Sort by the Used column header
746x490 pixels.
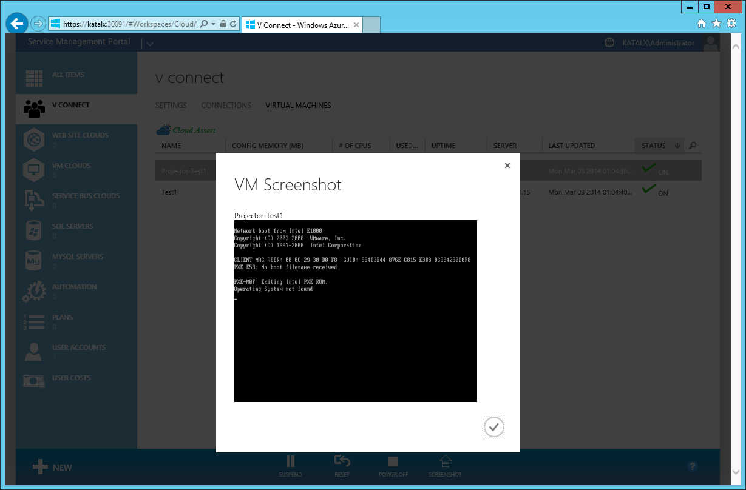(x=407, y=146)
